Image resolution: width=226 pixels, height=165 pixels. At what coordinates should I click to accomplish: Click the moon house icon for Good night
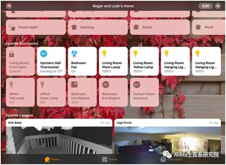click(x=12, y=27)
